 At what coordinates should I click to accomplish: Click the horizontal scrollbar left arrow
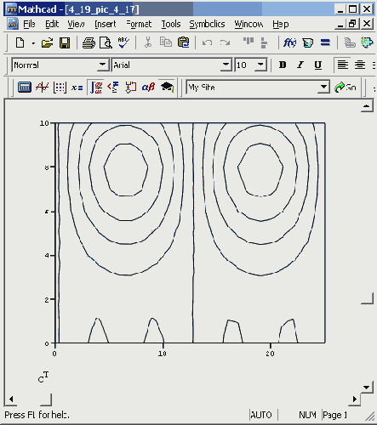[11, 399]
